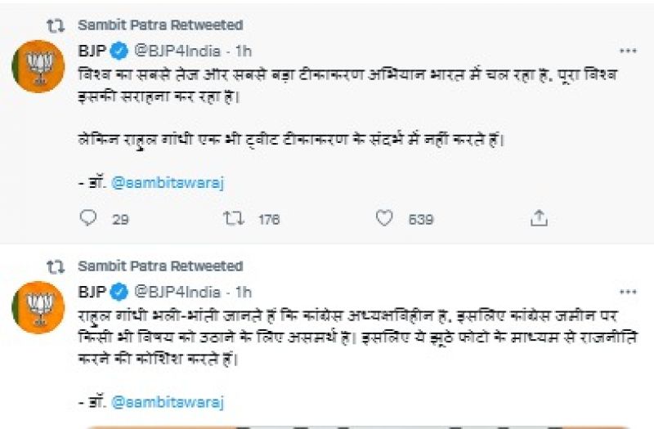Open @BJP4India handle in first tweet
The height and width of the screenshot is (429, 654).
tap(177, 51)
